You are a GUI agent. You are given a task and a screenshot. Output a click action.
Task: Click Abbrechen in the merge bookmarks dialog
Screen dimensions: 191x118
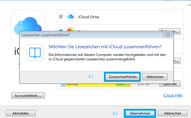click(155, 77)
